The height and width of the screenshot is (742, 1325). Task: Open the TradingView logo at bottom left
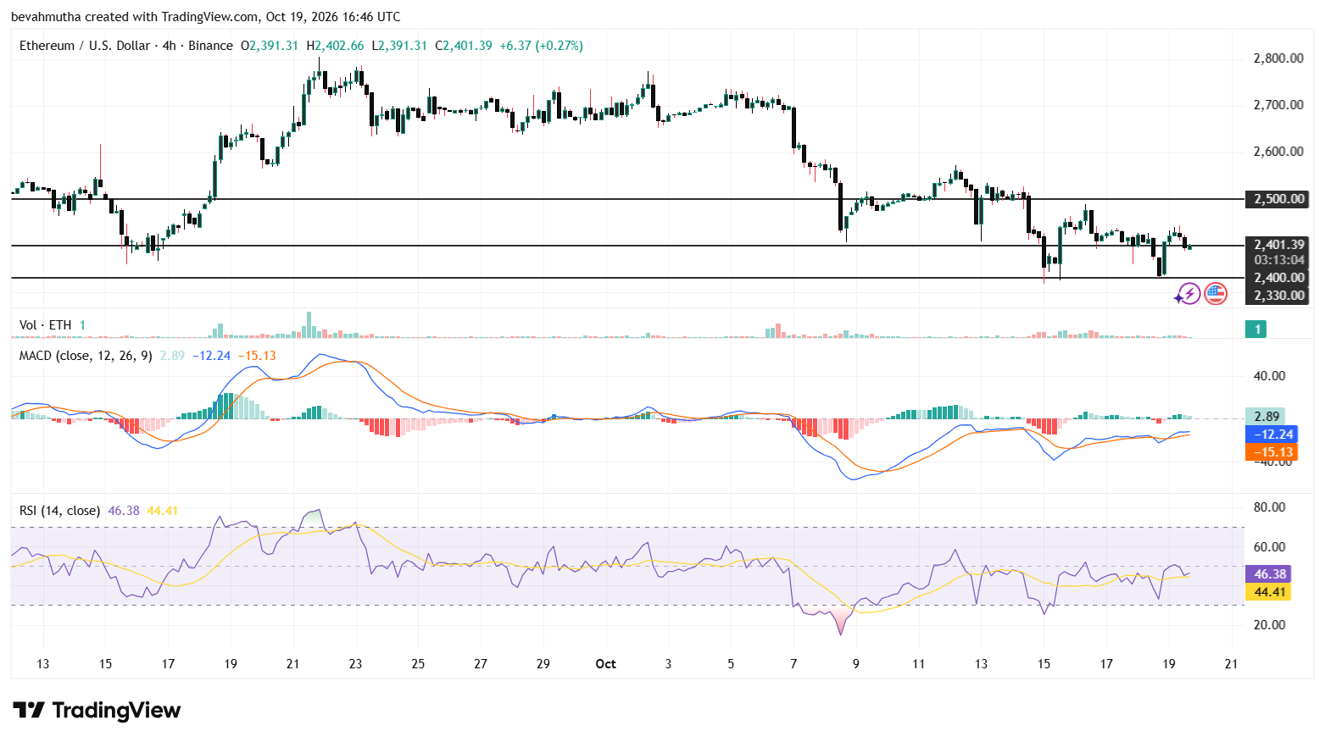97,710
